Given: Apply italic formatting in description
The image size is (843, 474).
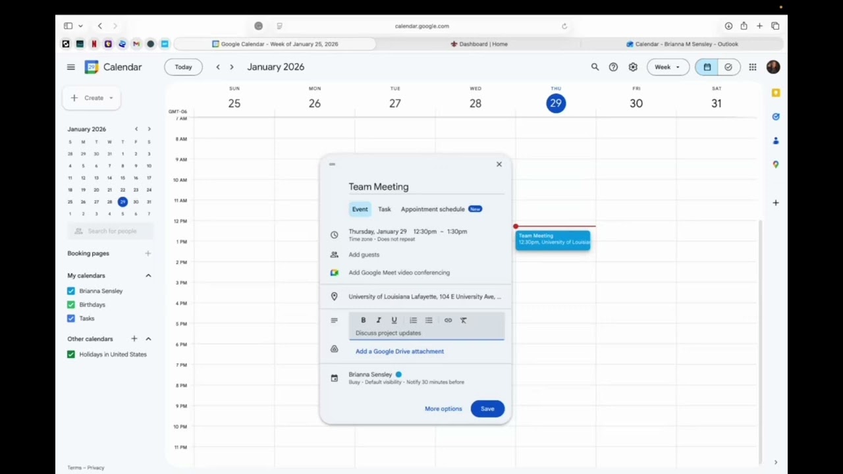Looking at the screenshot, I should pos(379,320).
